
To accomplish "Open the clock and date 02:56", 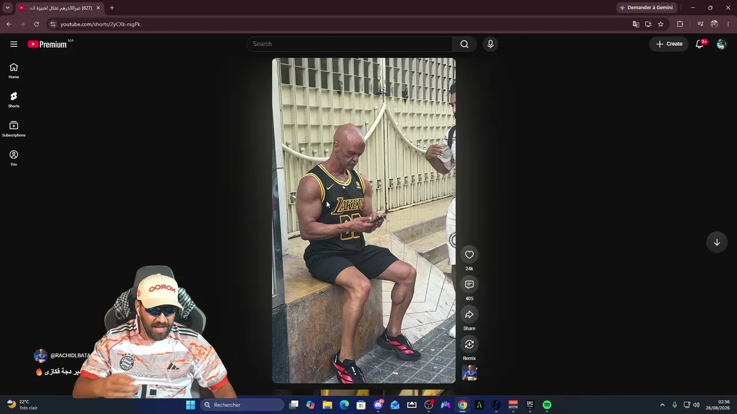I will pos(718,405).
